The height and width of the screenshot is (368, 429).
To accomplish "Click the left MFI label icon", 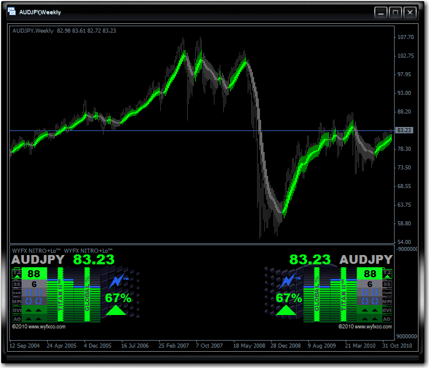I will [17, 302].
